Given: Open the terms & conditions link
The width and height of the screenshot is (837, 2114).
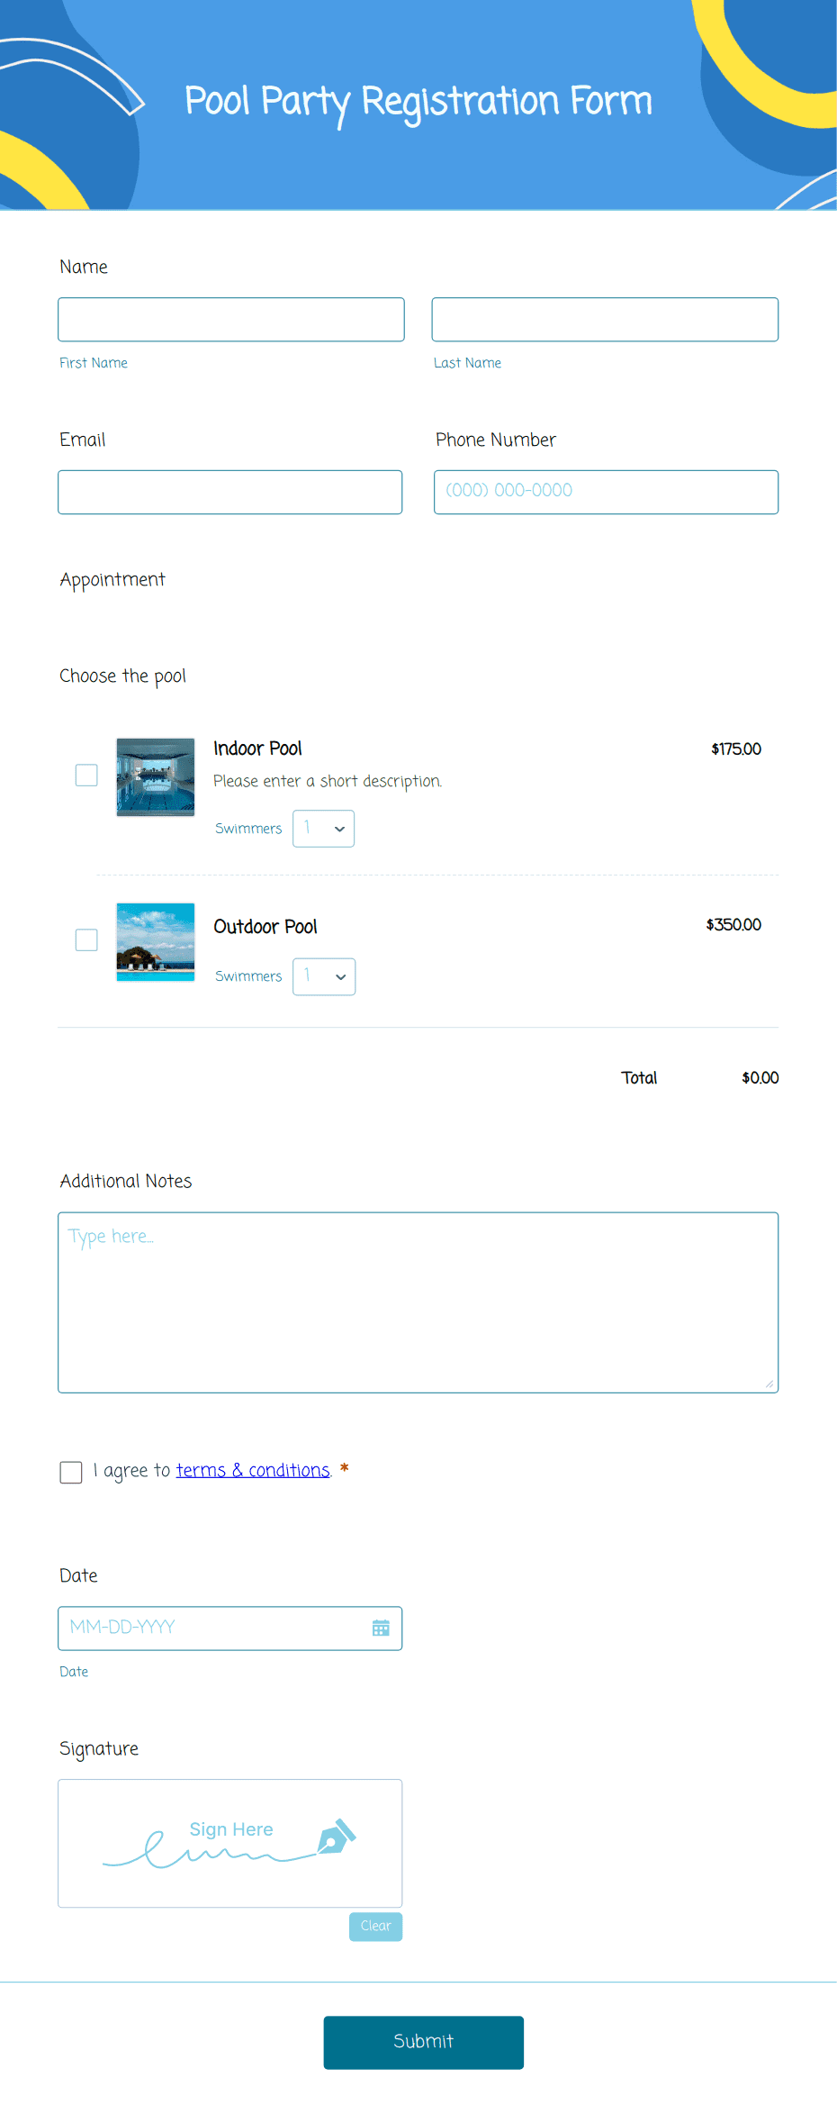Looking at the screenshot, I should point(253,1470).
